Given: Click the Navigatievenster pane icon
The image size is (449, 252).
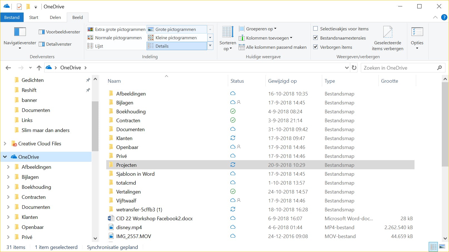Looking at the screenshot, I should click(x=20, y=32).
